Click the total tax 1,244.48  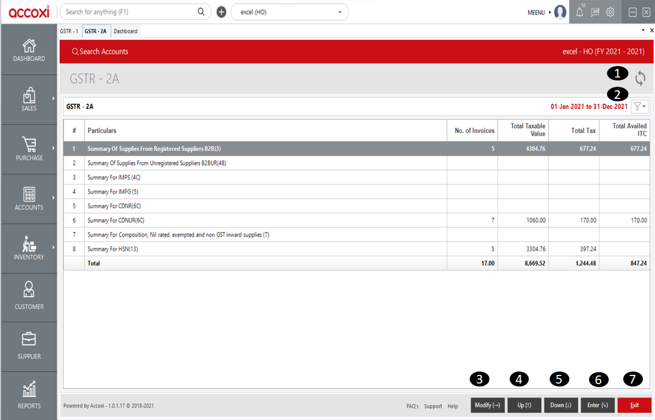pos(586,263)
